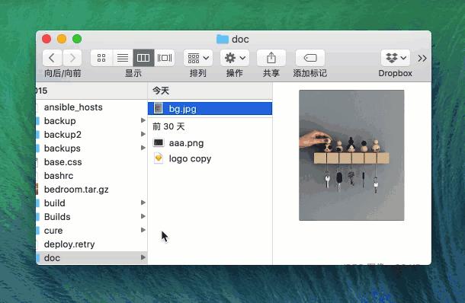Open the Dropbox toolbar dropdown

pos(396,58)
